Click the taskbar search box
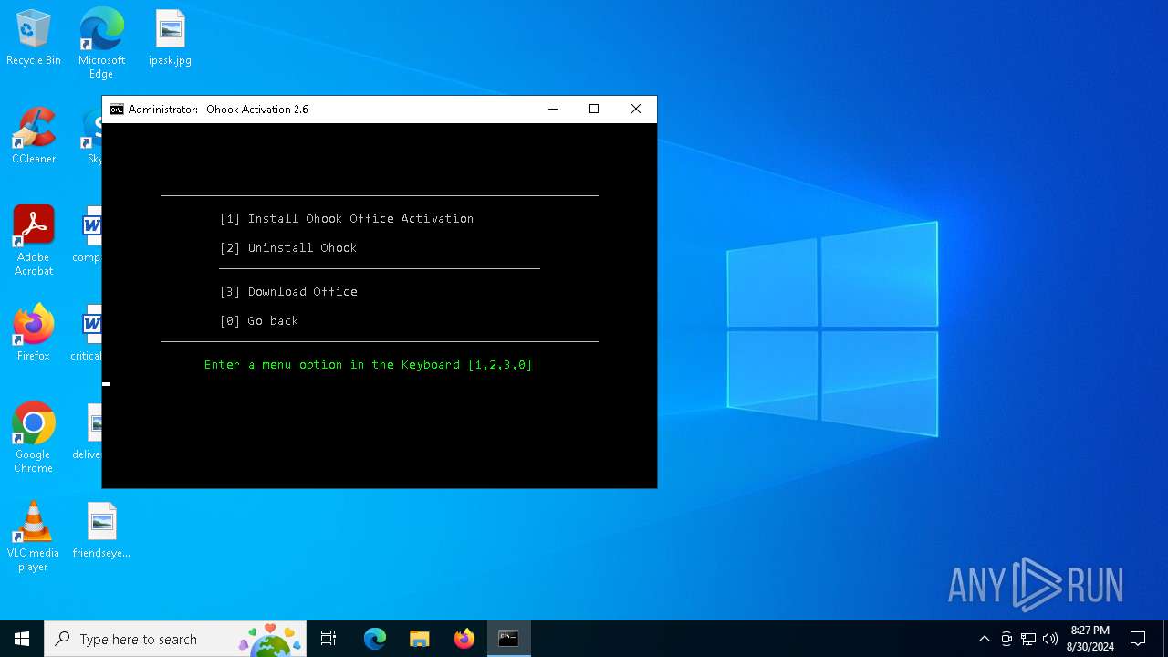 (x=175, y=639)
